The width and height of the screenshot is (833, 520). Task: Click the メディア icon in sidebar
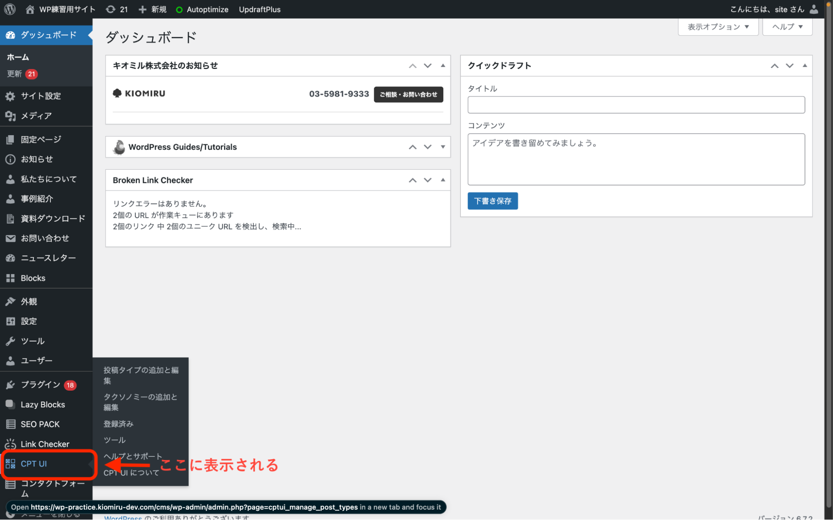[10, 116]
